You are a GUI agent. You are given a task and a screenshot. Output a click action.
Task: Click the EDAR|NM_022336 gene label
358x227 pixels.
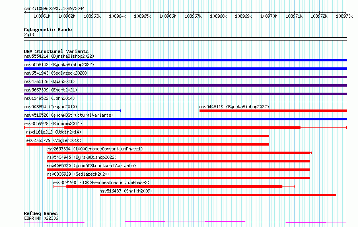(x=41, y=218)
